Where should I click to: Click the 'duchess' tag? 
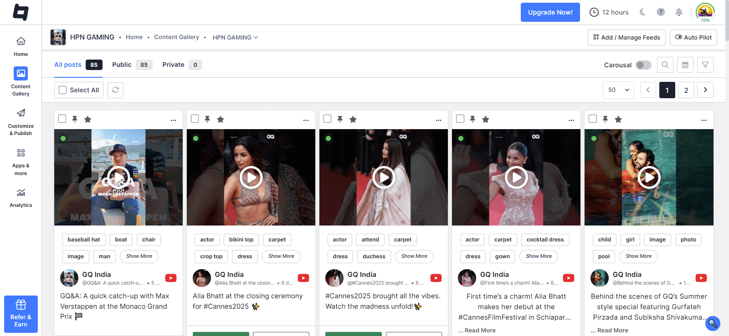click(374, 256)
